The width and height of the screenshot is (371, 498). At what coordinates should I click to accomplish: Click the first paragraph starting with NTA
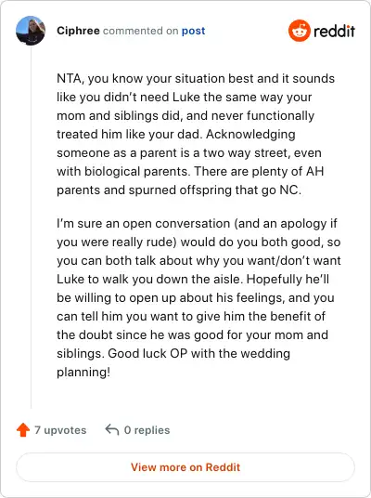(196, 134)
